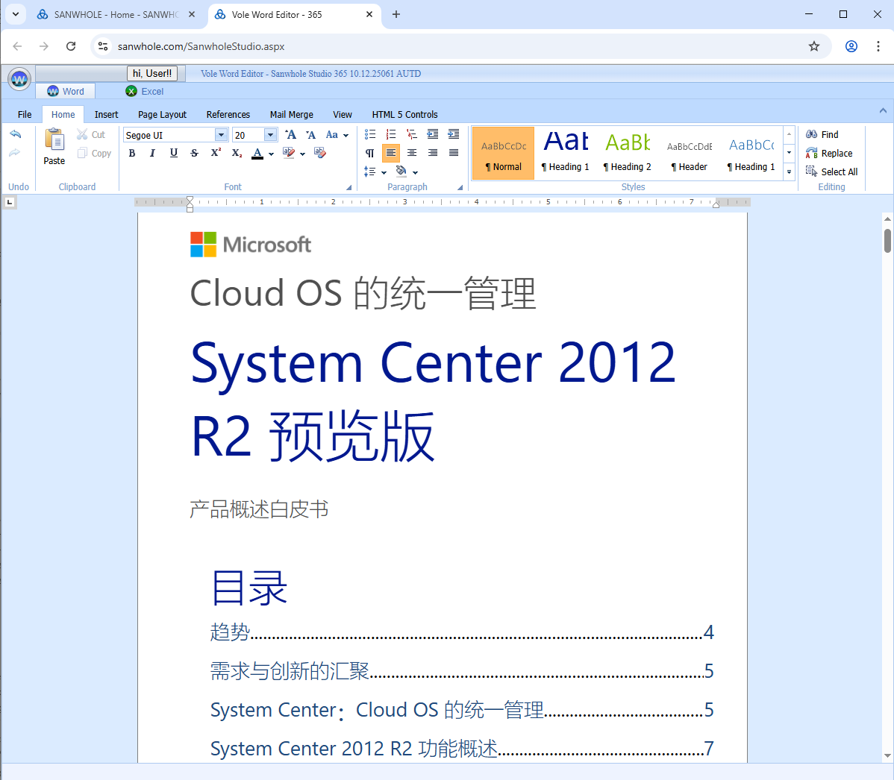Click the Copy icon in Clipboard
894x780 pixels.
click(83, 153)
